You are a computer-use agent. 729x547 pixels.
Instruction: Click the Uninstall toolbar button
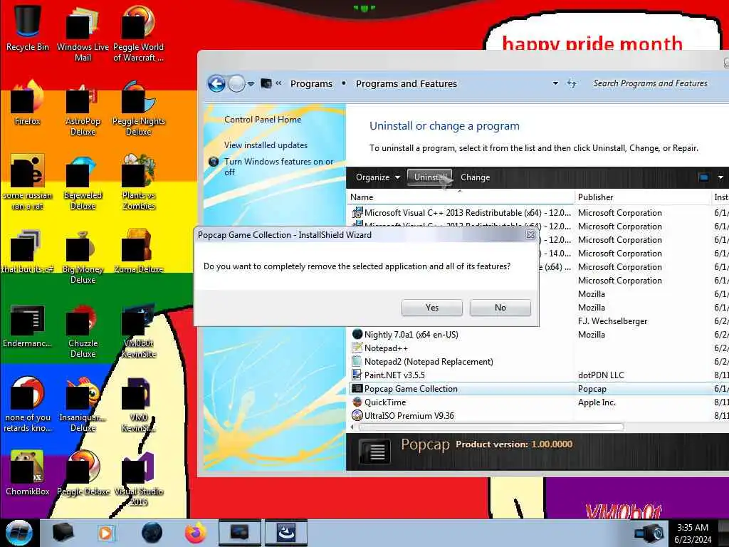coord(429,177)
